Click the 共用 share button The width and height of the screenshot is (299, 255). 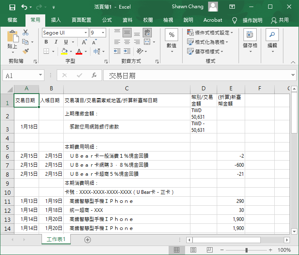tap(280, 20)
